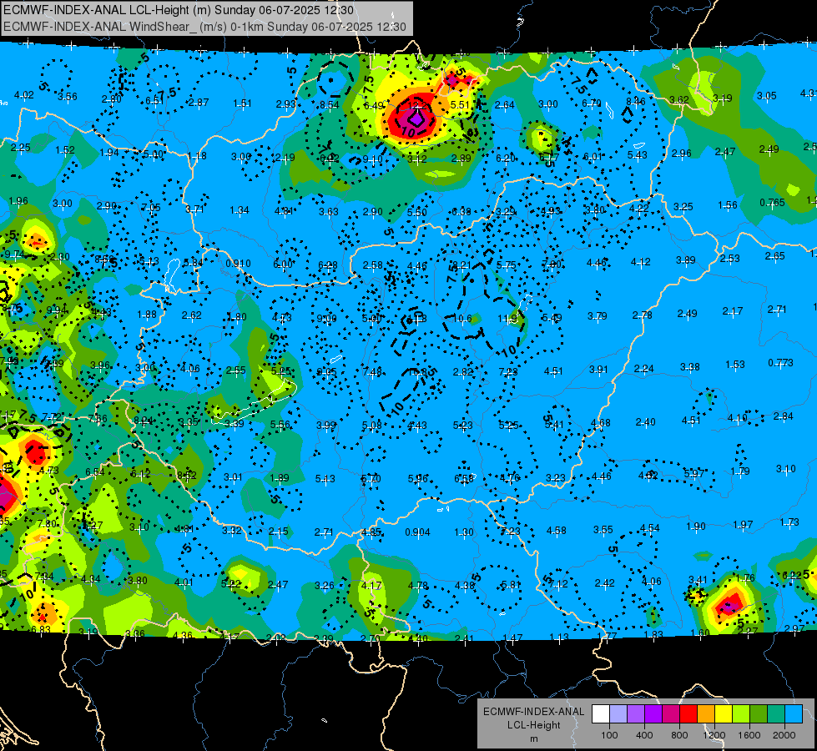The width and height of the screenshot is (817, 751).
Task: Click the wind shear value 2.82
Action: click(462, 371)
